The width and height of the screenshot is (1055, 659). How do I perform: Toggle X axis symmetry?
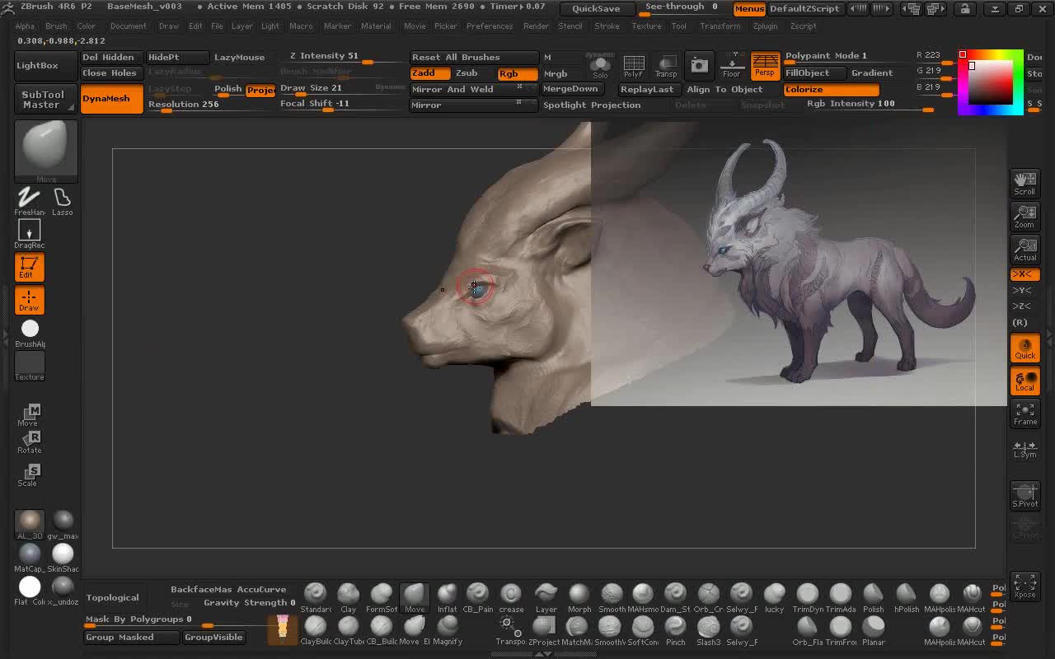(1025, 274)
